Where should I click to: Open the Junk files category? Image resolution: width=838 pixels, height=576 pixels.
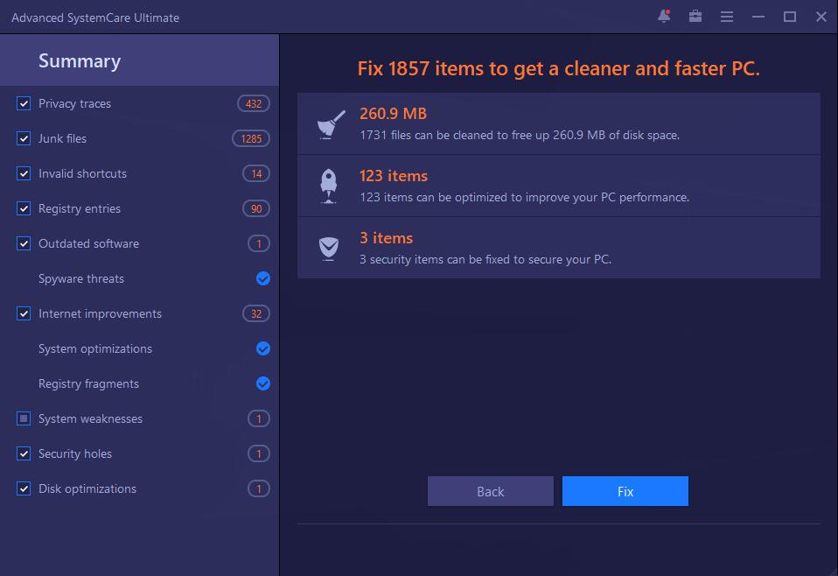62,138
